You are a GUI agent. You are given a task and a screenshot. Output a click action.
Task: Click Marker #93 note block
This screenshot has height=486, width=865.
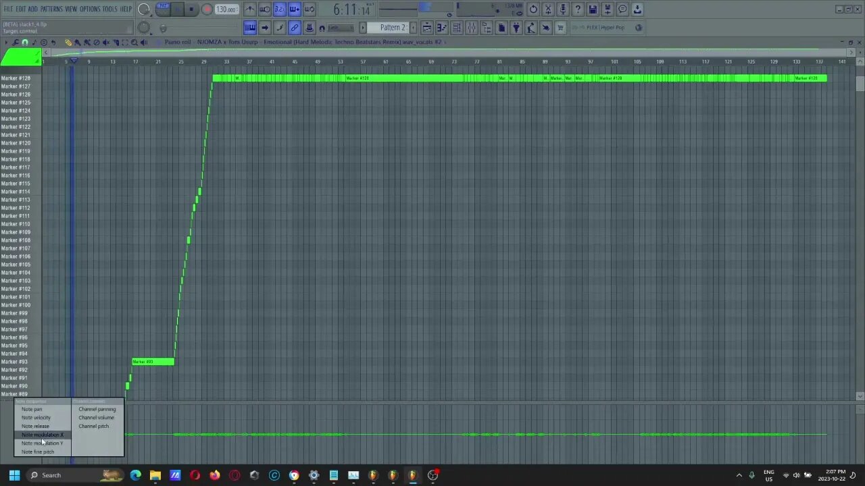coord(153,362)
